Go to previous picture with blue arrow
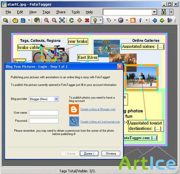The width and height of the screenshot is (180, 174). [155, 21]
